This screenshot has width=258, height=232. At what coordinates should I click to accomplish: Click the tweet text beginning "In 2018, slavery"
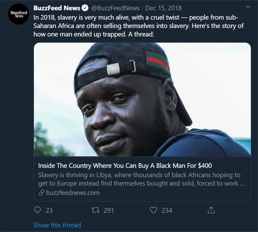point(138,26)
